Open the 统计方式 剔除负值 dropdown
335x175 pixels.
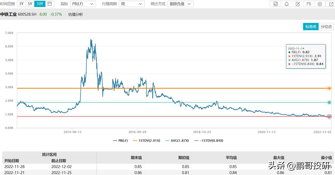tap(180, 4)
